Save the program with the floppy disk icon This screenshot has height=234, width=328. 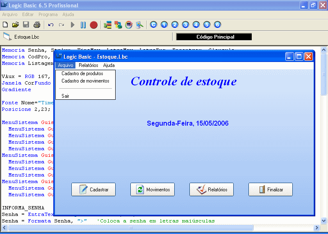(26, 25)
